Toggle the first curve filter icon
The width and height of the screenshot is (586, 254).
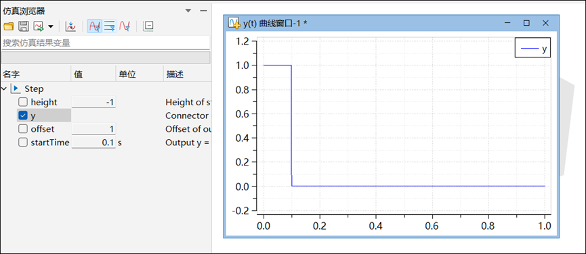(94, 26)
